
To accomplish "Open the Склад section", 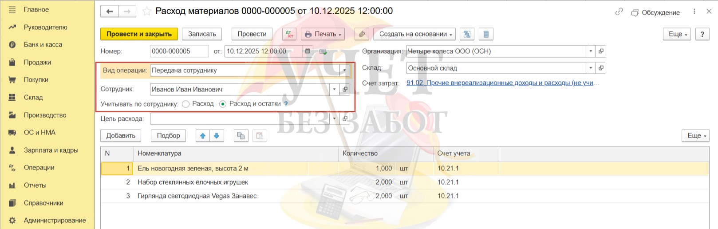I will click(33, 97).
